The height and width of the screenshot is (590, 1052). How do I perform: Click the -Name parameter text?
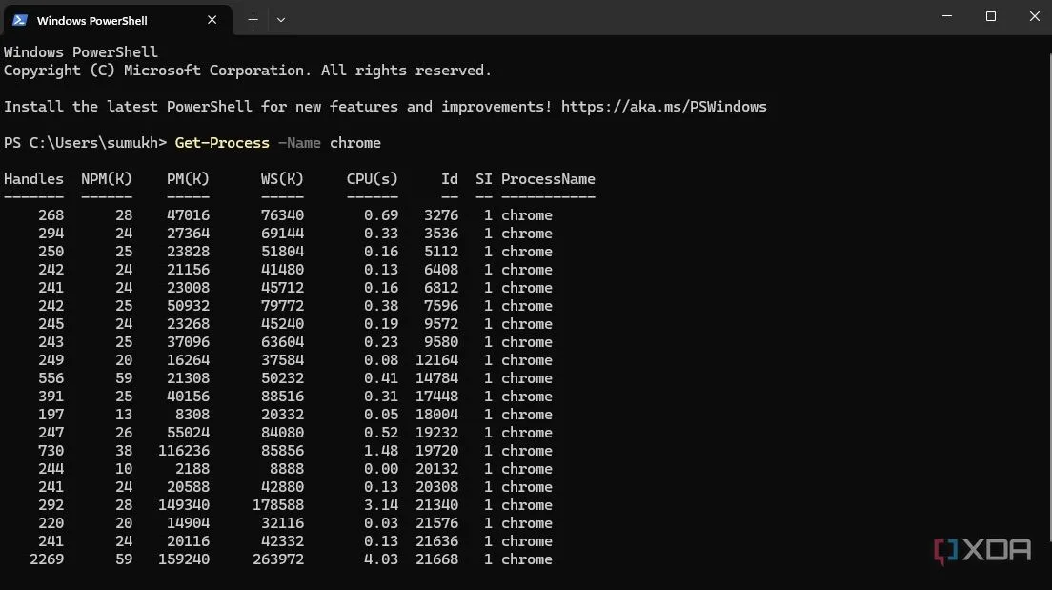pos(299,143)
